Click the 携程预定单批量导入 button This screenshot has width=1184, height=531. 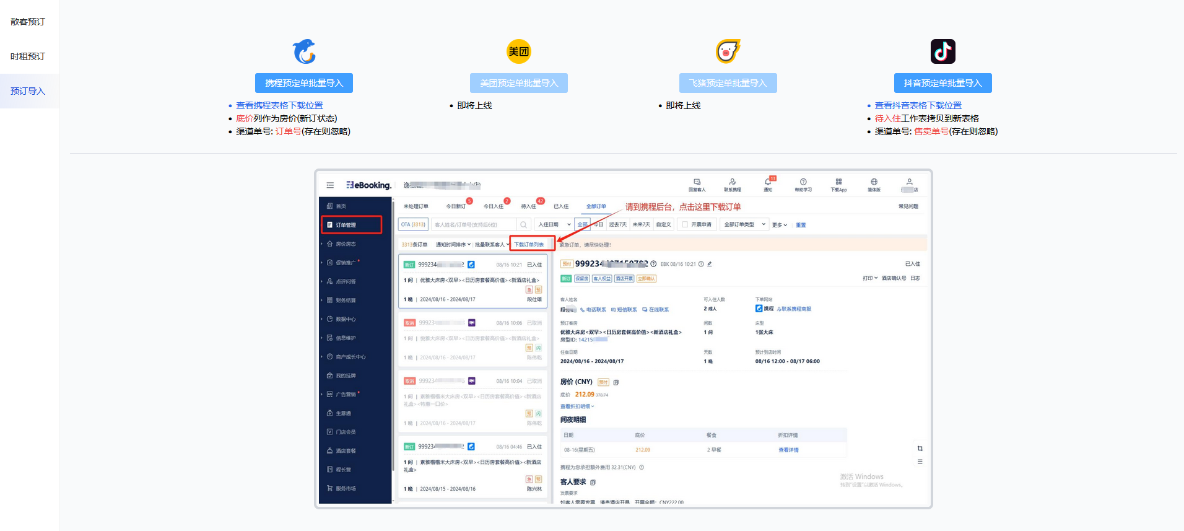[304, 83]
